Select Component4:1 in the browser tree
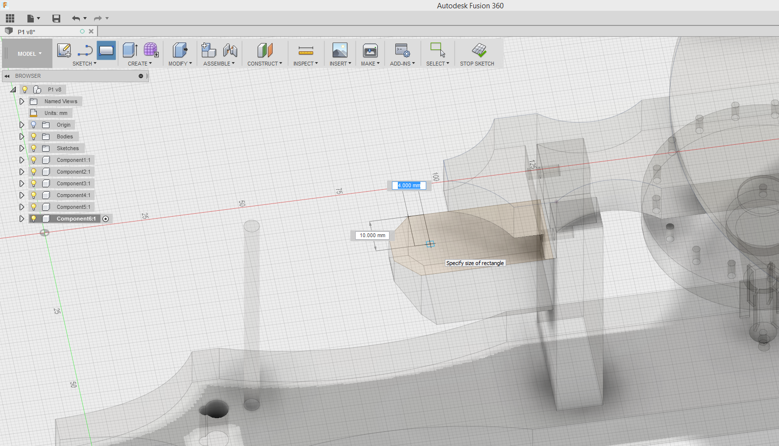This screenshot has height=446, width=779. pos(73,195)
